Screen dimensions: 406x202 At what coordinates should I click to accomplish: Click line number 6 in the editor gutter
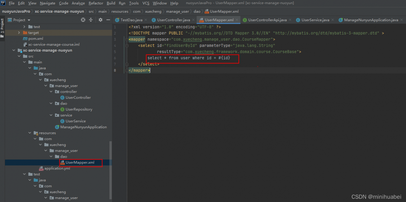[x=115, y=58]
